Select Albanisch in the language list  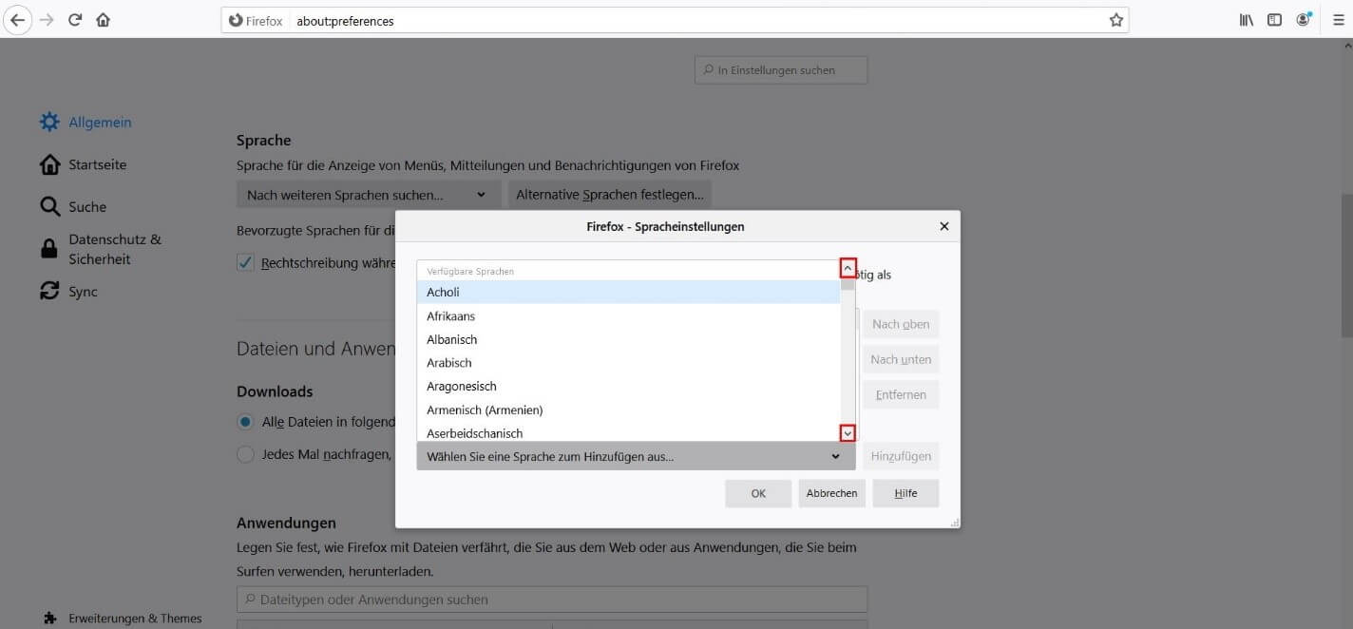[628, 339]
